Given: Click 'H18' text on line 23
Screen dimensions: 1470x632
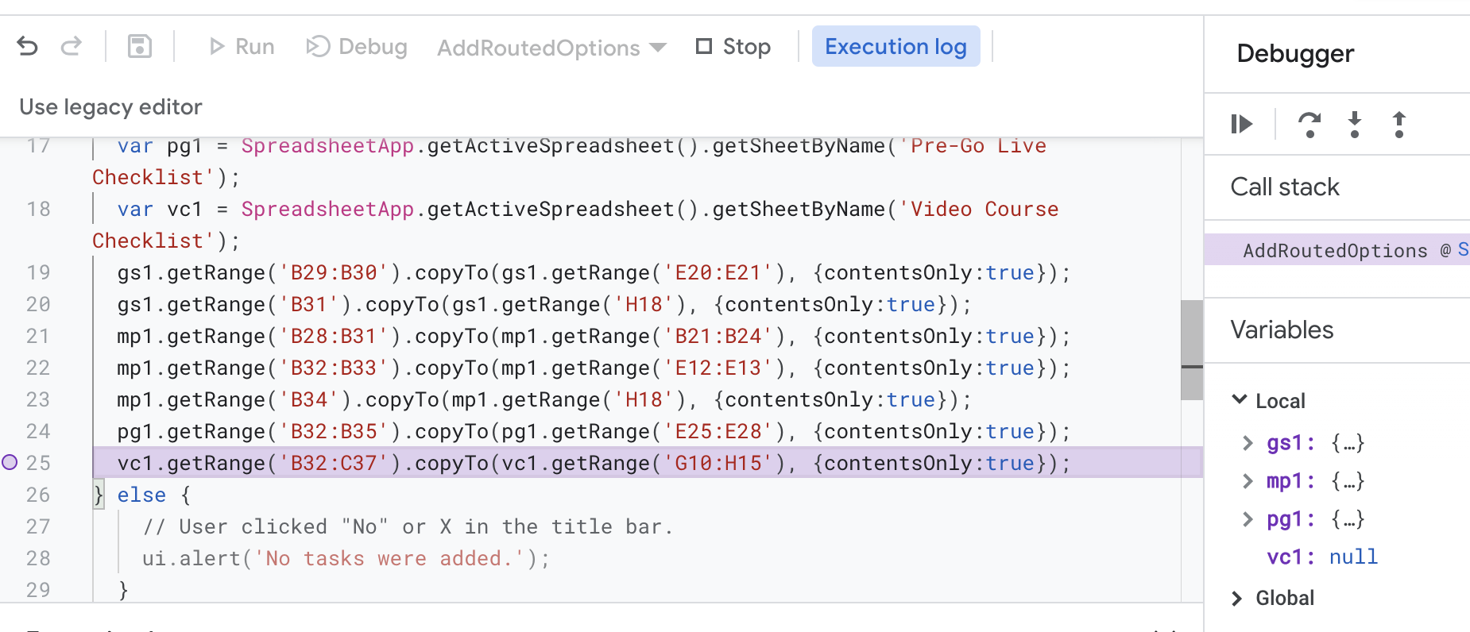Looking at the screenshot, I should (644, 399).
